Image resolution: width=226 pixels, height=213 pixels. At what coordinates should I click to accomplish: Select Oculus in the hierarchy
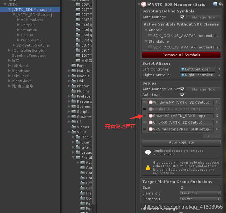27,35
